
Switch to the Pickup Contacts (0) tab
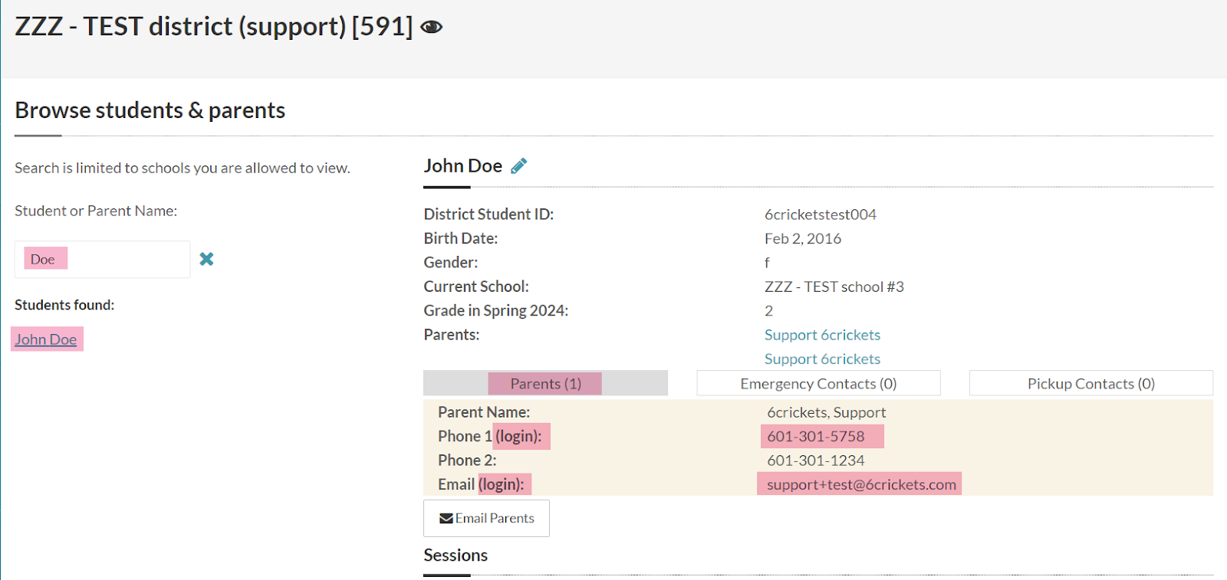click(x=1090, y=383)
